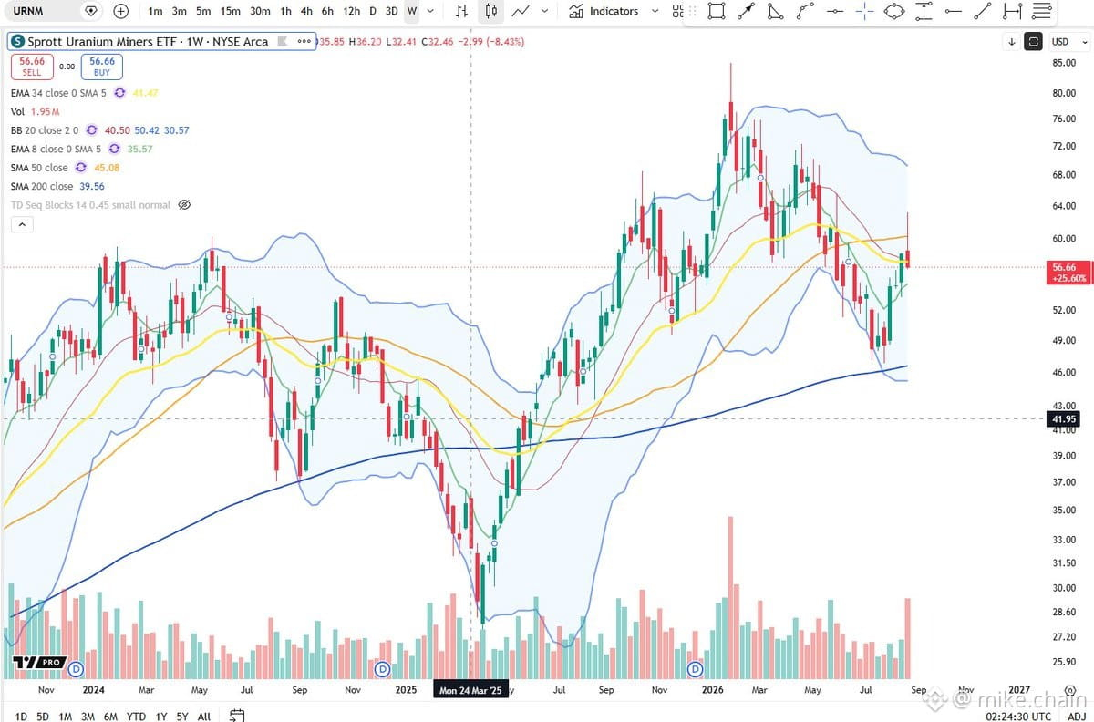Select the rectangle drawing tool
Image resolution: width=1094 pixels, height=722 pixels.
pyautogui.click(x=717, y=12)
